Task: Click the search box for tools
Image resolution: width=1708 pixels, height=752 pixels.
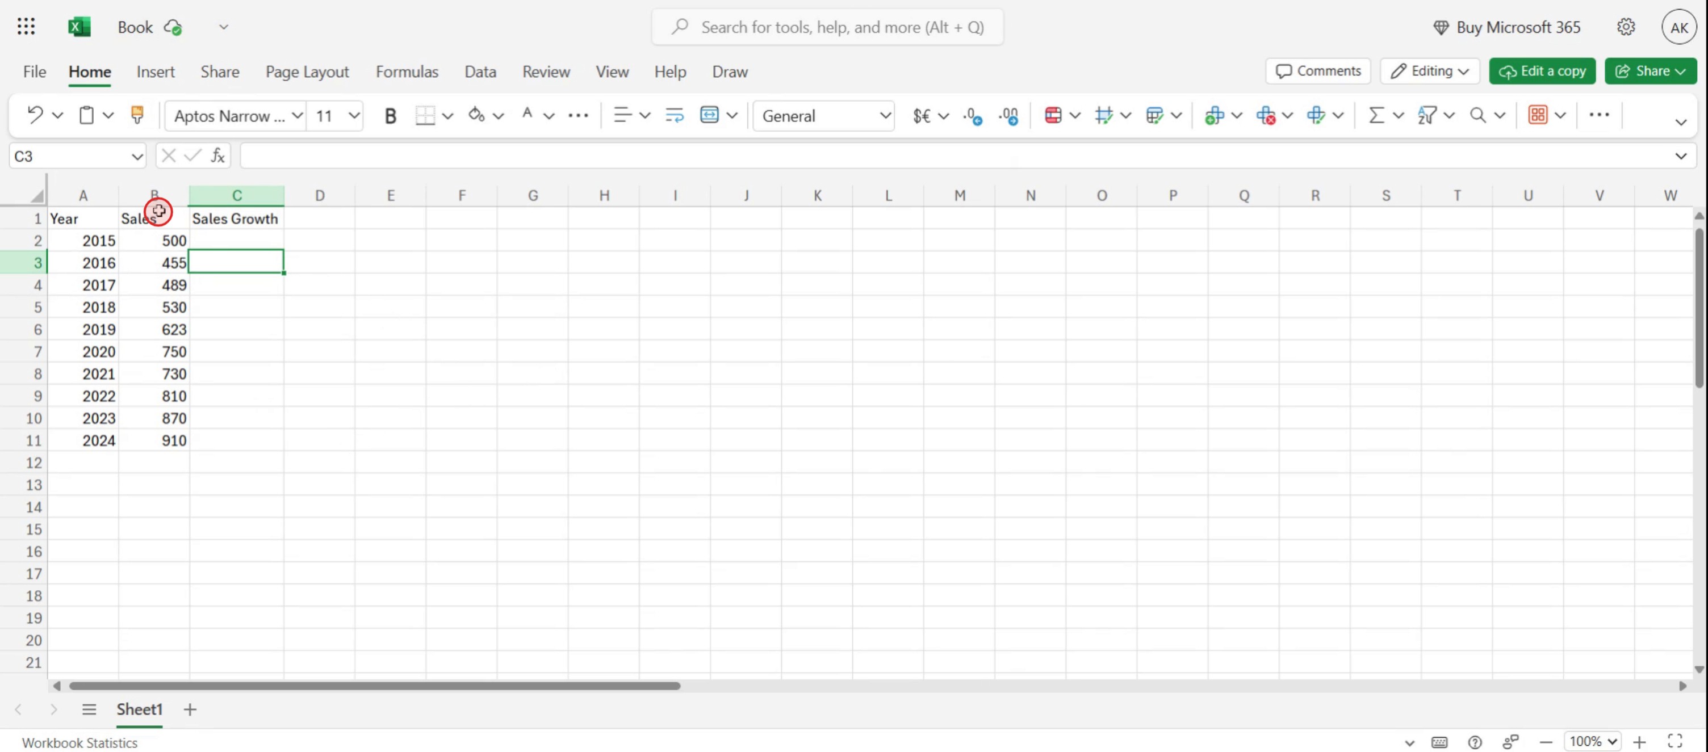Action: click(x=827, y=27)
